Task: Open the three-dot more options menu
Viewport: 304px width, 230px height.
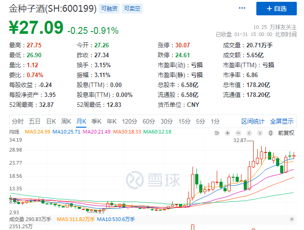Action: pyautogui.click(x=242, y=8)
